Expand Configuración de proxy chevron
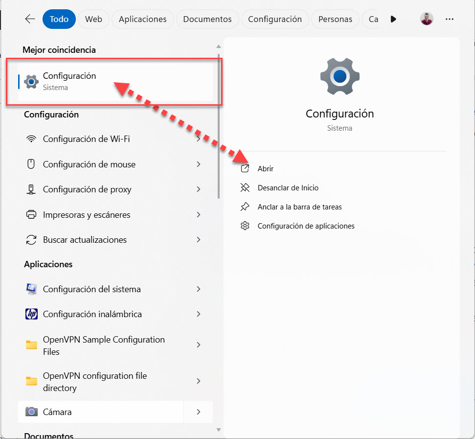This screenshot has height=439, width=475. 199,189
